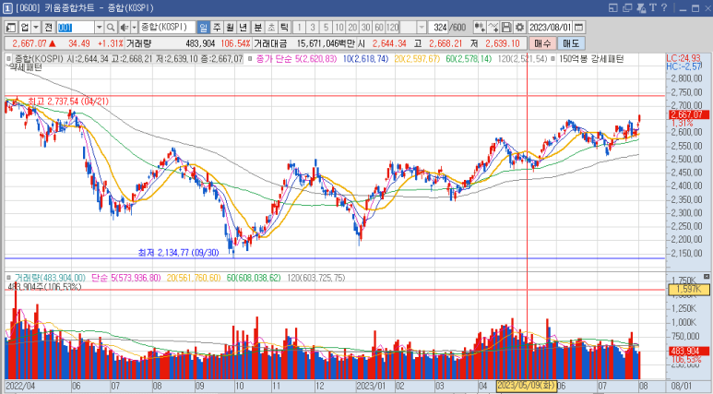Click the question mark help icon

click(664, 7)
